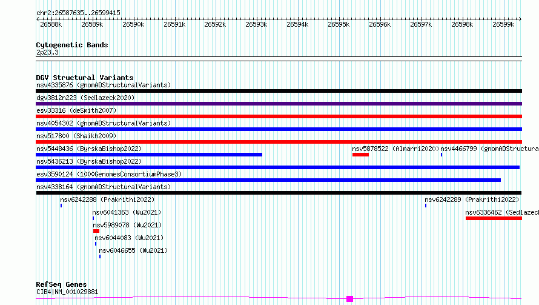
Task: Select nsv5448436 ByrskaBishop2022 blue bar
Action: point(149,155)
